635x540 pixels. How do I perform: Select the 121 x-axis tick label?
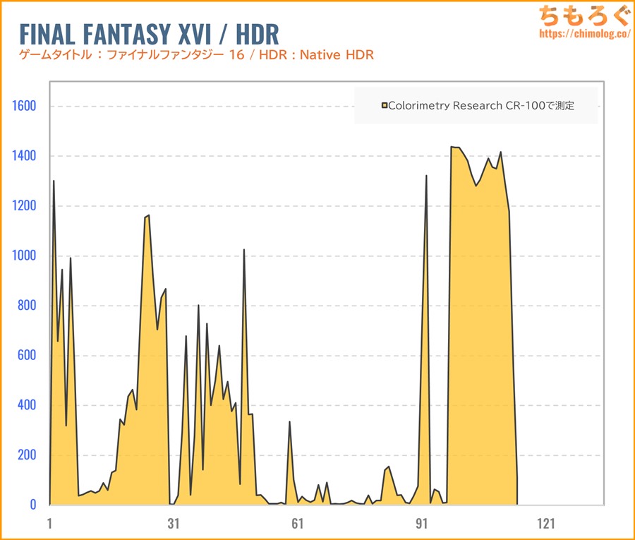pos(546,524)
